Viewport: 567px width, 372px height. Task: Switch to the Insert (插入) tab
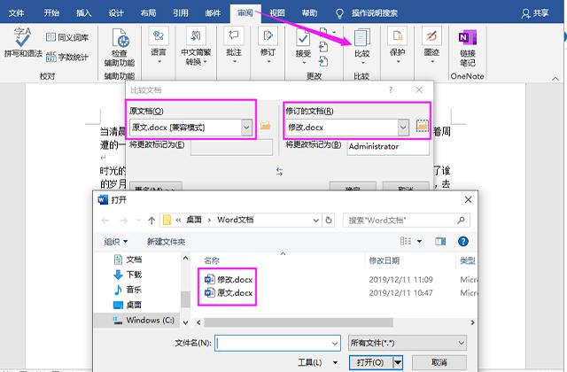click(x=83, y=13)
